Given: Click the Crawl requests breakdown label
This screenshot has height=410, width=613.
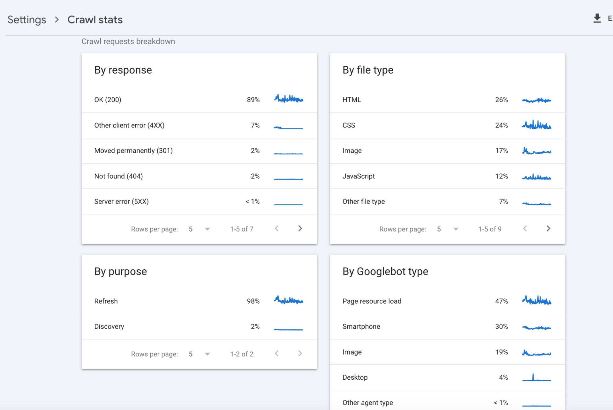Looking at the screenshot, I should click(128, 41).
